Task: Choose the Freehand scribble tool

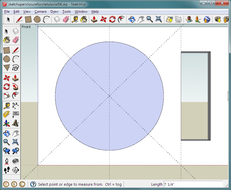Action: (16, 68)
